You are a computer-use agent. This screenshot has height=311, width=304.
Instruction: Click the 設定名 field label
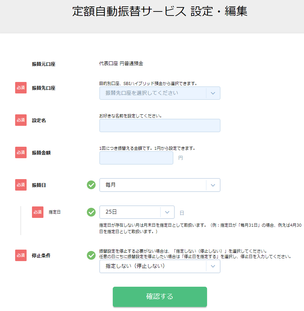click(39, 120)
